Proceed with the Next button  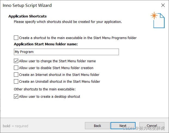point(123,126)
